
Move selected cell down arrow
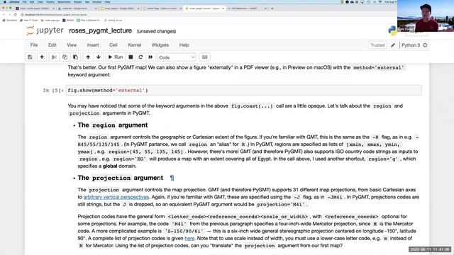point(99,57)
